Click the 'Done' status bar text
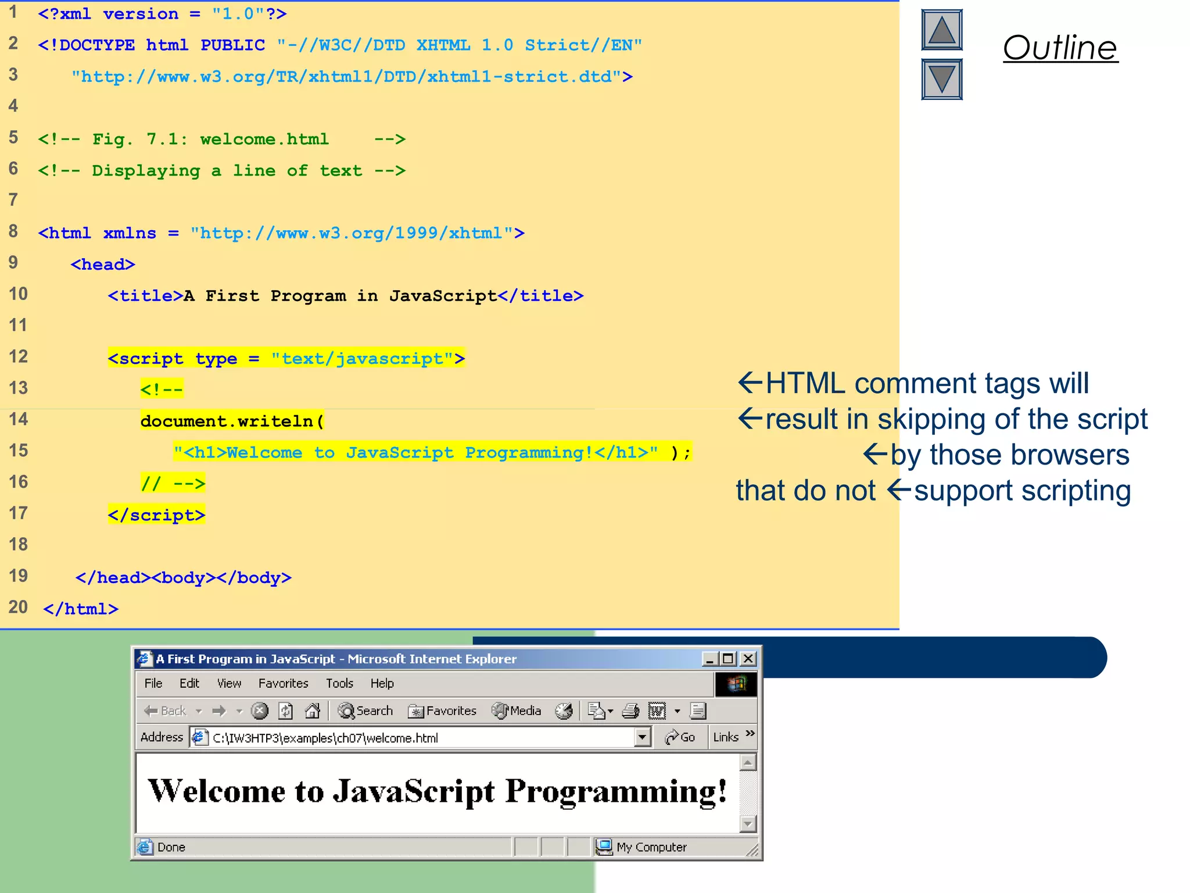The image size is (1190, 893). click(x=171, y=847)
